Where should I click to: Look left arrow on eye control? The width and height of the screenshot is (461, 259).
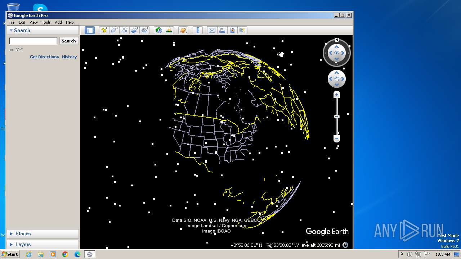(330, 53)
